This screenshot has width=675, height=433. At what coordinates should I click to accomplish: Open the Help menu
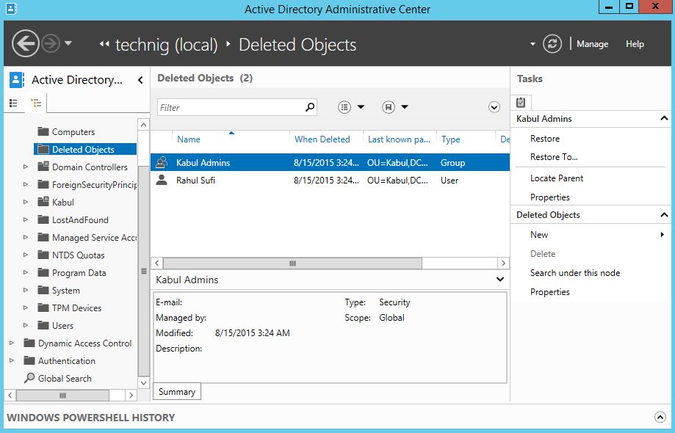pyautogui.click(x=635, y=44)
